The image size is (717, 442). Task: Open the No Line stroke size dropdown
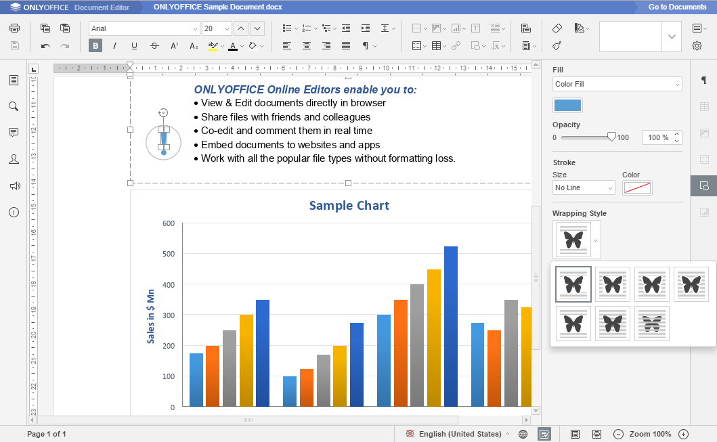point(583,187)
